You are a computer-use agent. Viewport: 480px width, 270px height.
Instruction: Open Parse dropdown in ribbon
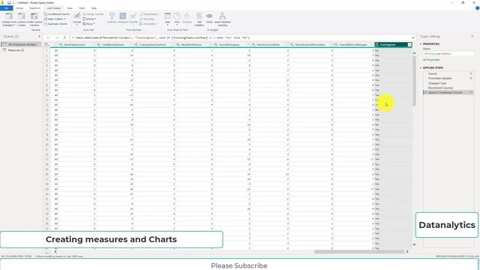[x=88, y=24]
